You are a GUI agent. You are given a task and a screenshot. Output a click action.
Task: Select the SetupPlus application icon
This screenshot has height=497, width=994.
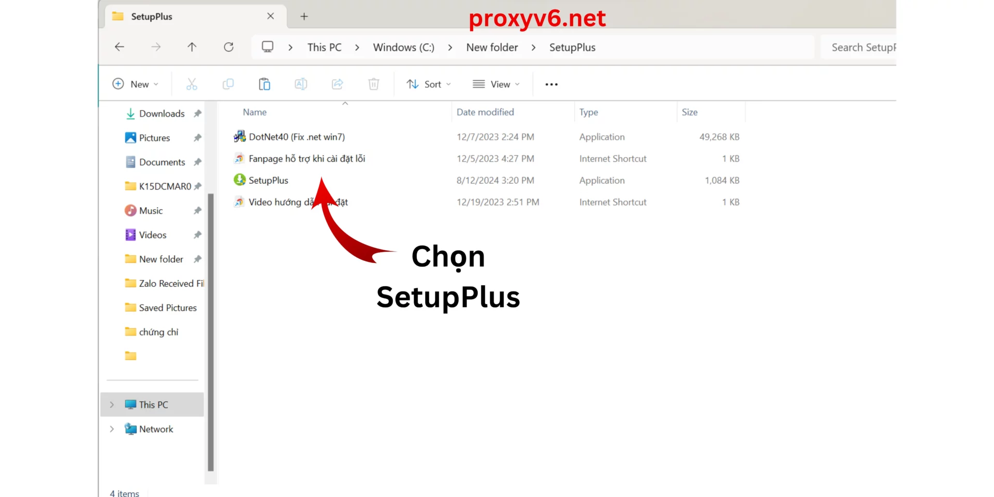click(239, 180)
